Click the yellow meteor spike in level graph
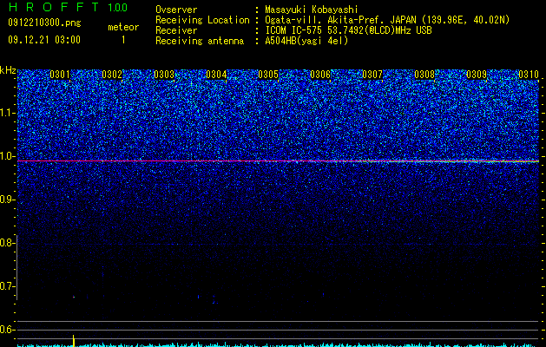The height and width of the screenshot is (347, 546). (74, 341)
